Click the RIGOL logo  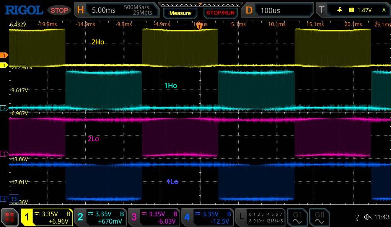pyautogui.click(x=24, y=10)
